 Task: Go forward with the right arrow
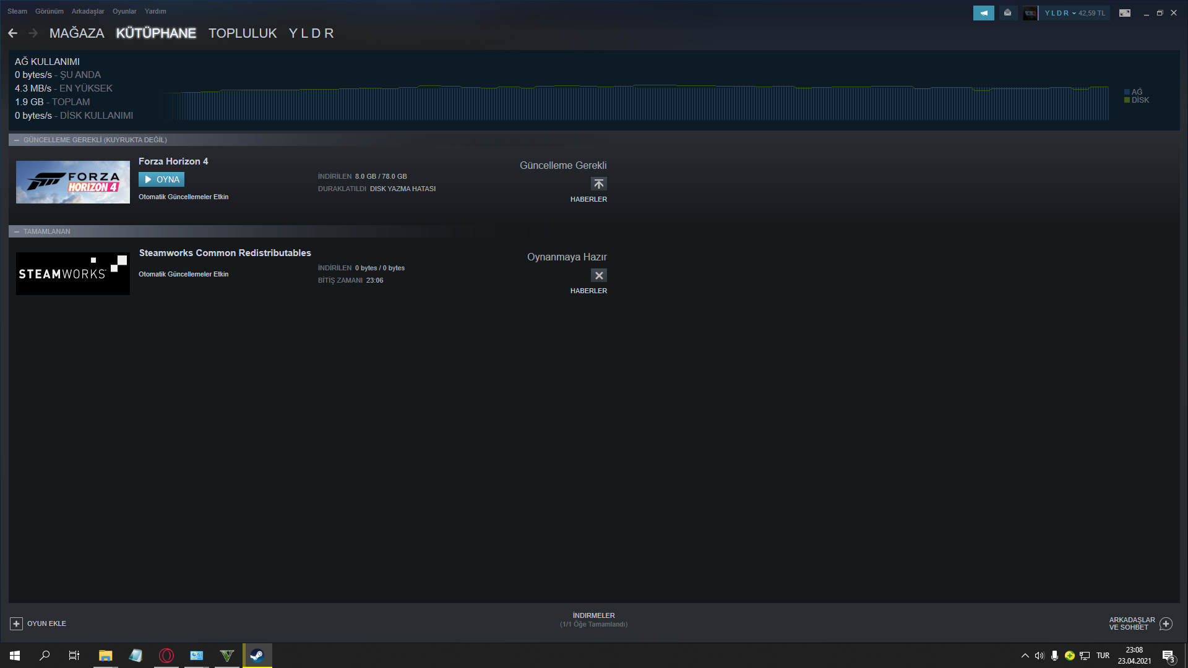33,33
